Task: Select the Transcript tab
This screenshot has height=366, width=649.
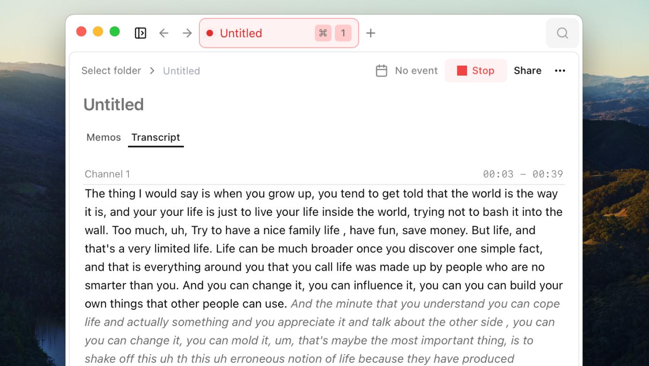Action: click(156, 137)
